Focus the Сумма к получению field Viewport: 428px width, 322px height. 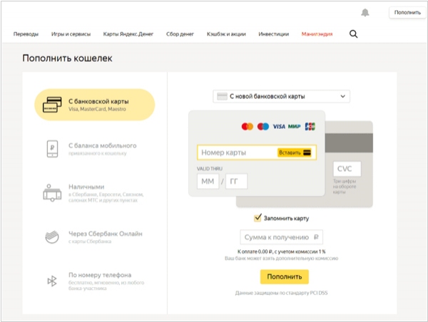tap(282, 237)
